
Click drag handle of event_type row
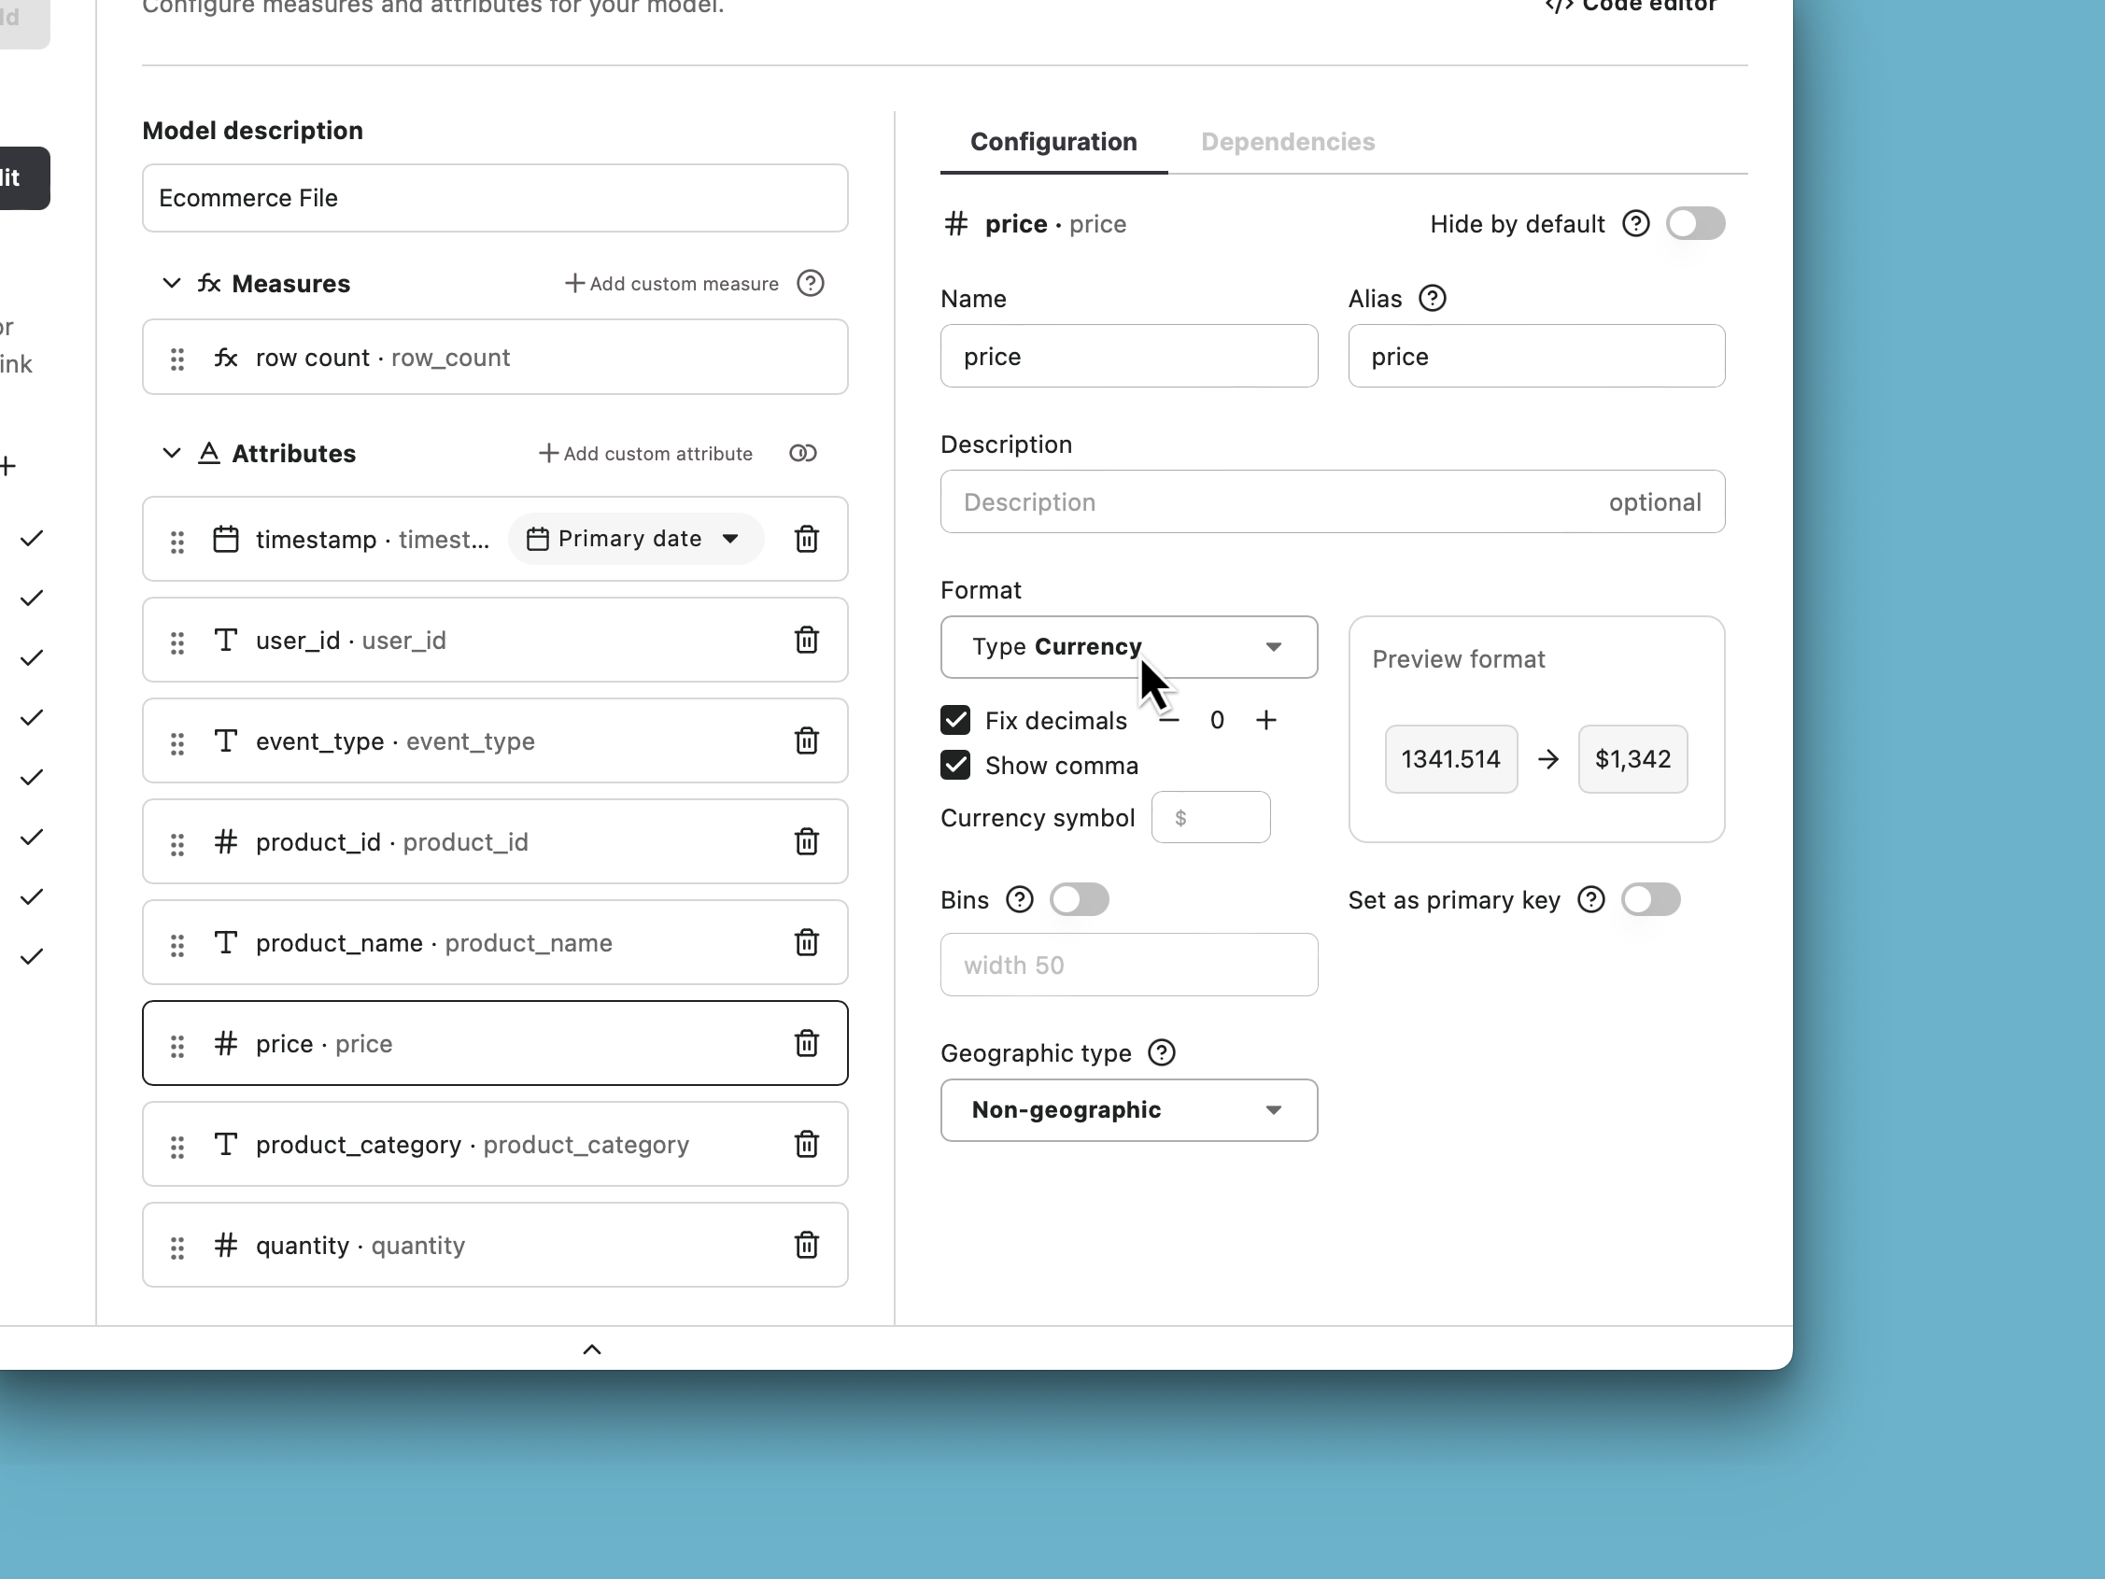pos(177,743)
